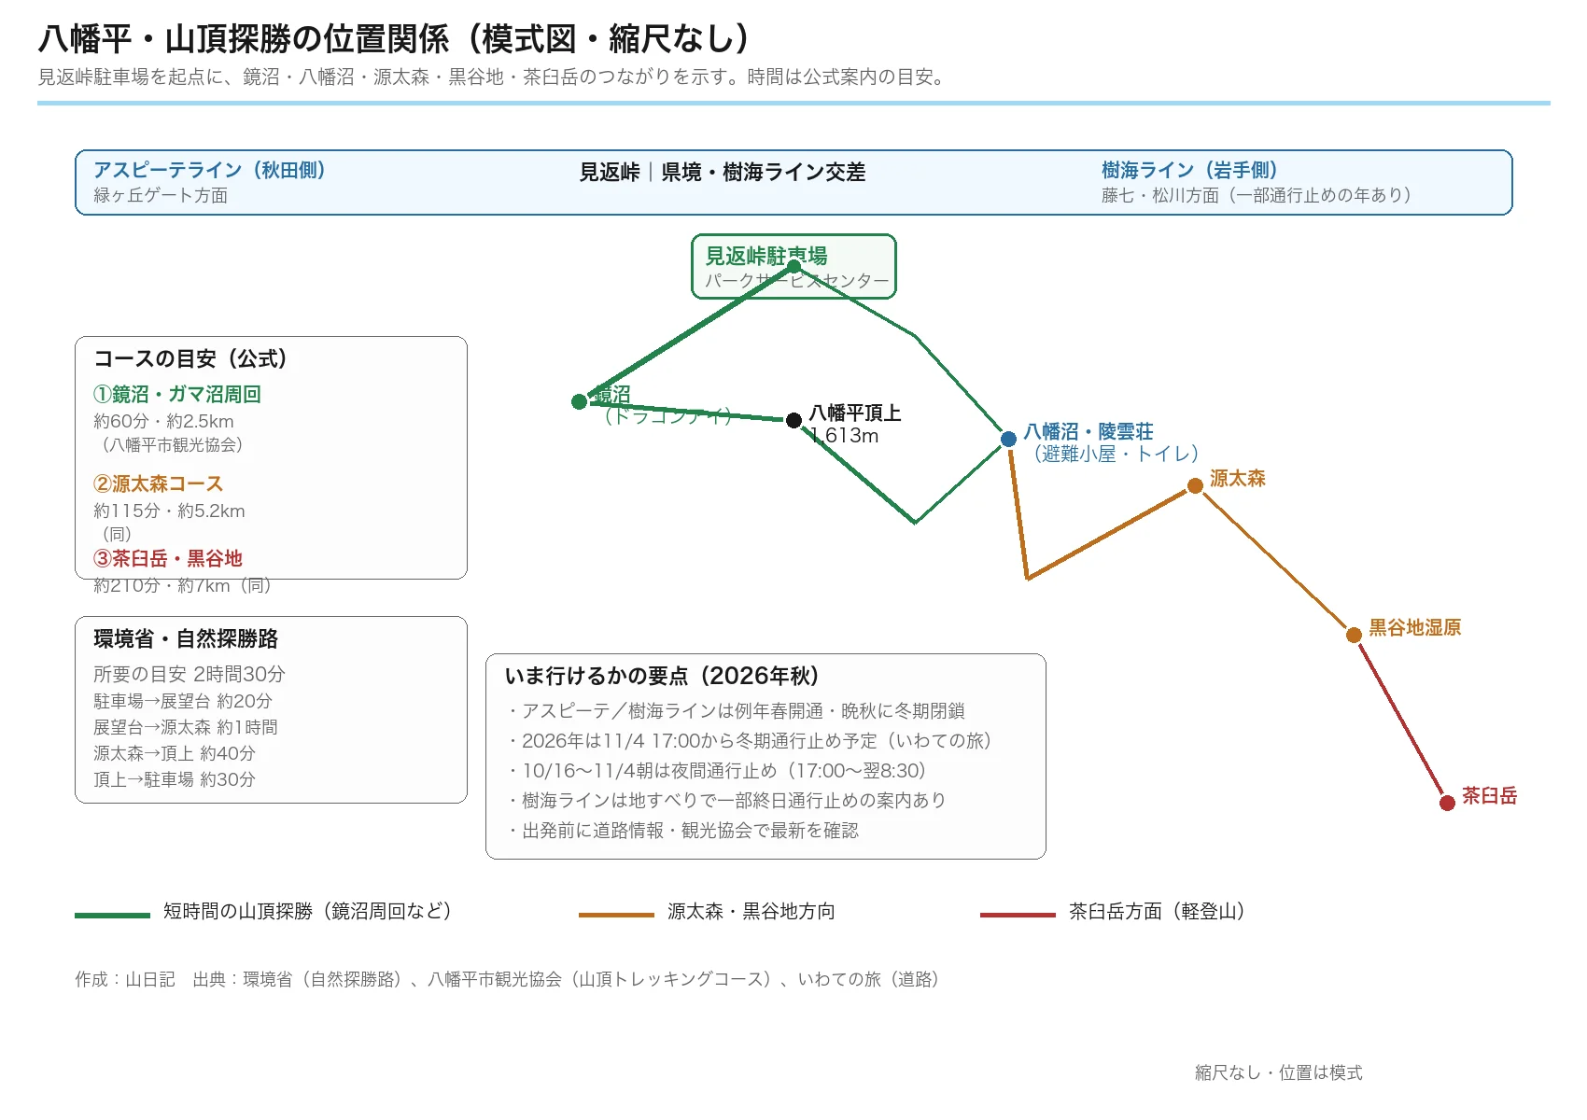Click コースの目安（公式） panel heading
1587x1120 pixels.
[190, 358]
